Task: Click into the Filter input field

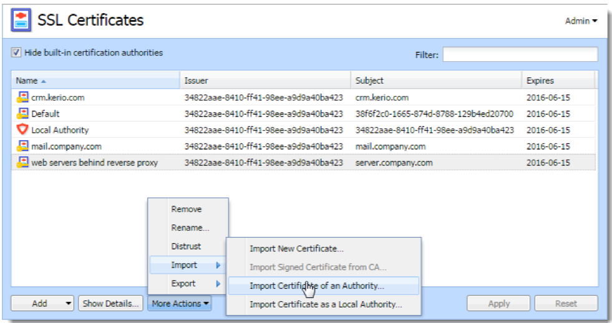Action: click(x=520, y=54)
